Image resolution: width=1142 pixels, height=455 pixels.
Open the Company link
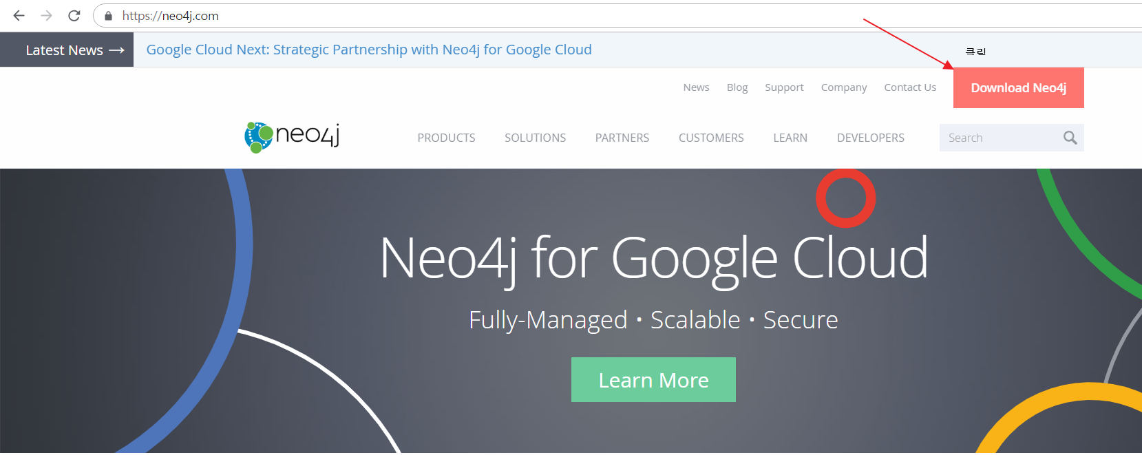click(x=844, y=87)
